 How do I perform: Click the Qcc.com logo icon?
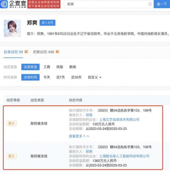pyautogui.click(x=4, y=4)
